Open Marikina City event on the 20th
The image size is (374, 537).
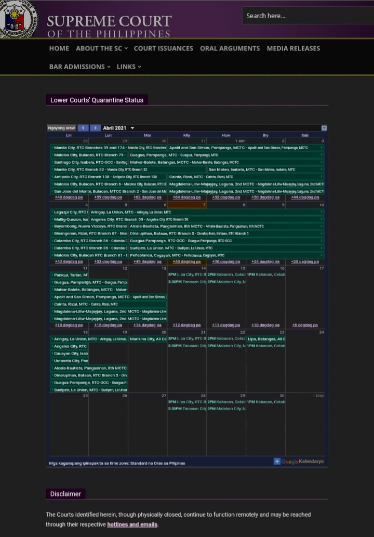coord(148,339)
